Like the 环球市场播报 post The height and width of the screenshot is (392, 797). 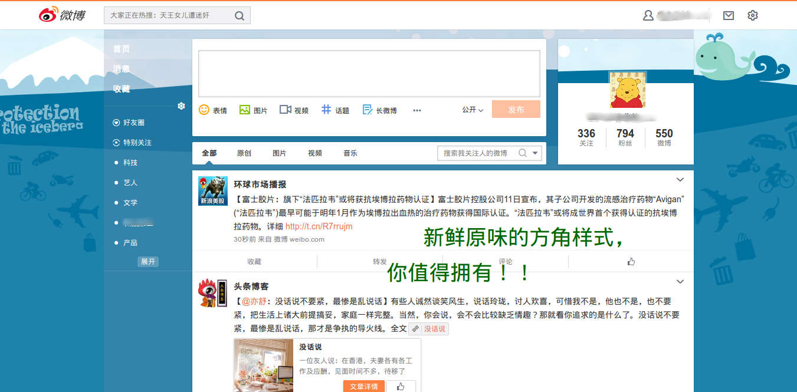[x=631, y=261]
